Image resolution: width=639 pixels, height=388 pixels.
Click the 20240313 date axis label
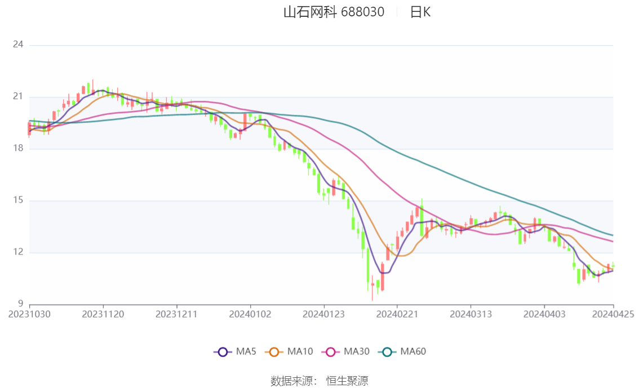(471, 314)
